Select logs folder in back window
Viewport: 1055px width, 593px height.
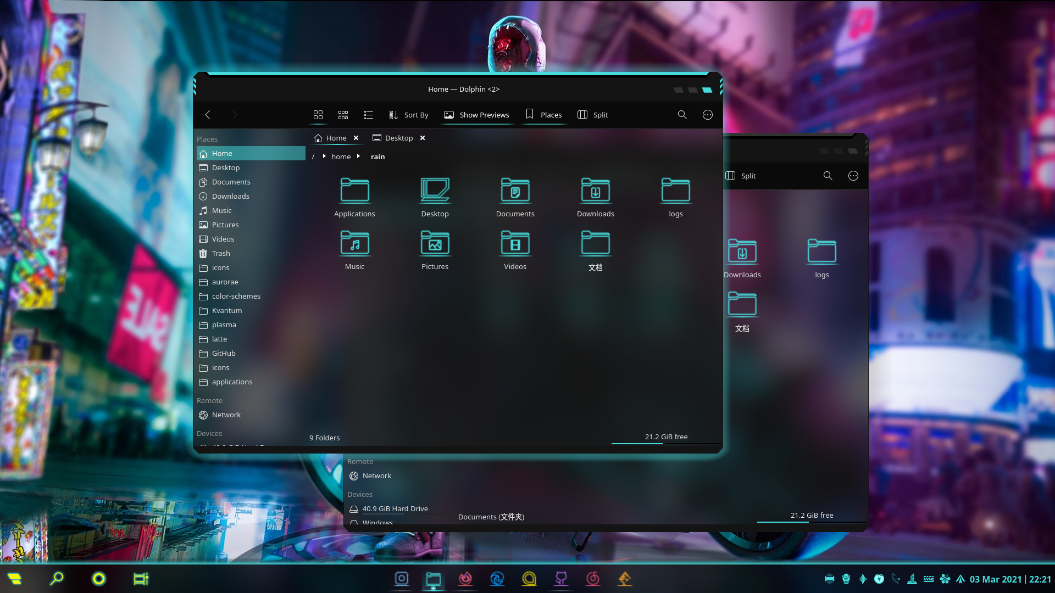822,259
